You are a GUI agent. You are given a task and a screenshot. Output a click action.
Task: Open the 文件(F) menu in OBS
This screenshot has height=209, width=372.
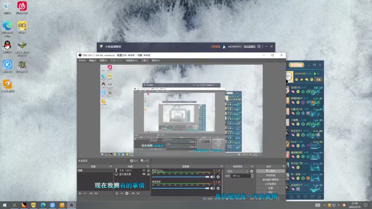(82, 61)
